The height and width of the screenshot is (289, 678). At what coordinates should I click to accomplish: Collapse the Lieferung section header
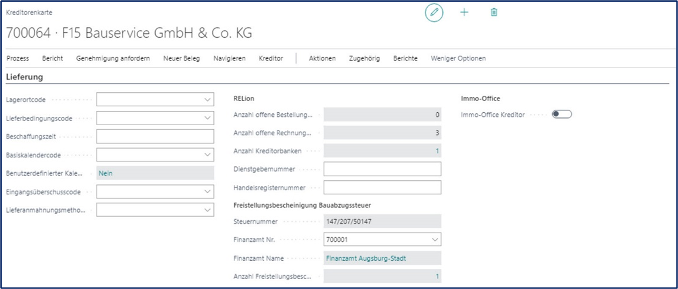click(24, 77)
